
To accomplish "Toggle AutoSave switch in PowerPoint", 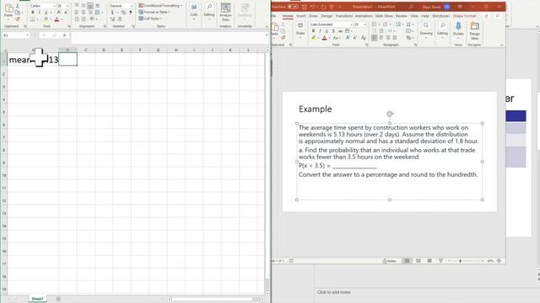I will point(293,7).
